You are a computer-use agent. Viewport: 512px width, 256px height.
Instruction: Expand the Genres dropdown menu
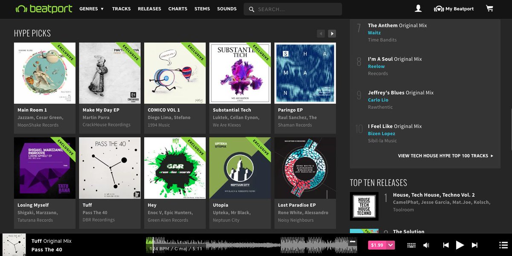tap(91, 9)
